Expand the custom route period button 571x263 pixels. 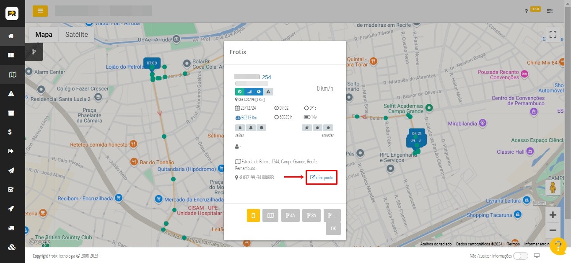[332, 216]
